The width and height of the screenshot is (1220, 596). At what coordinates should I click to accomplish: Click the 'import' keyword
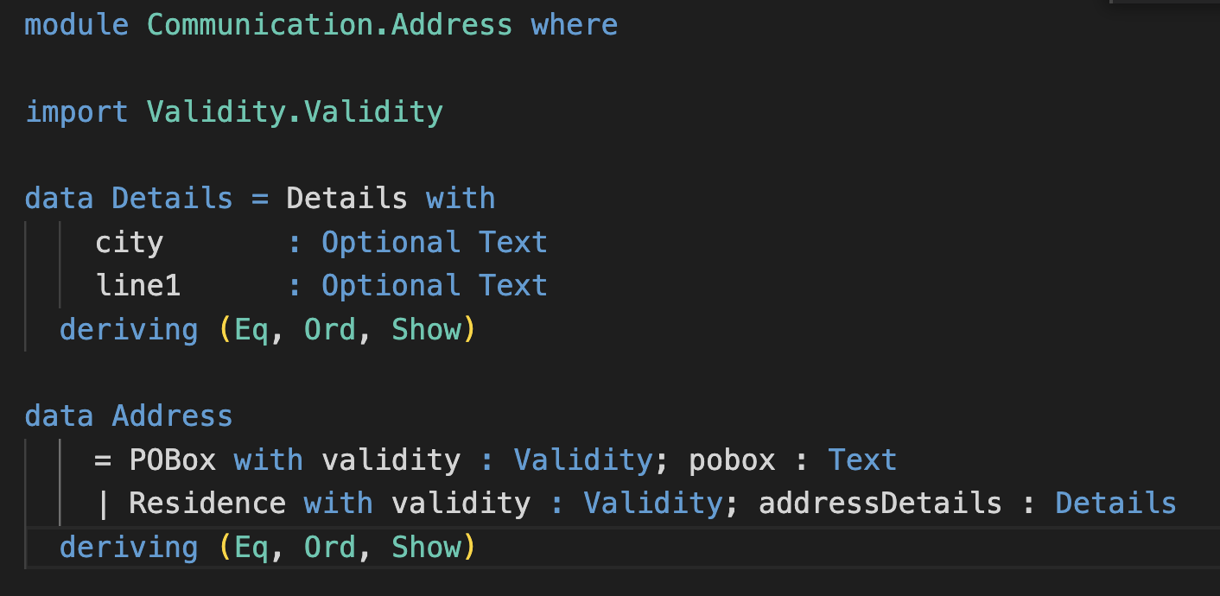(x=76, y=111)
